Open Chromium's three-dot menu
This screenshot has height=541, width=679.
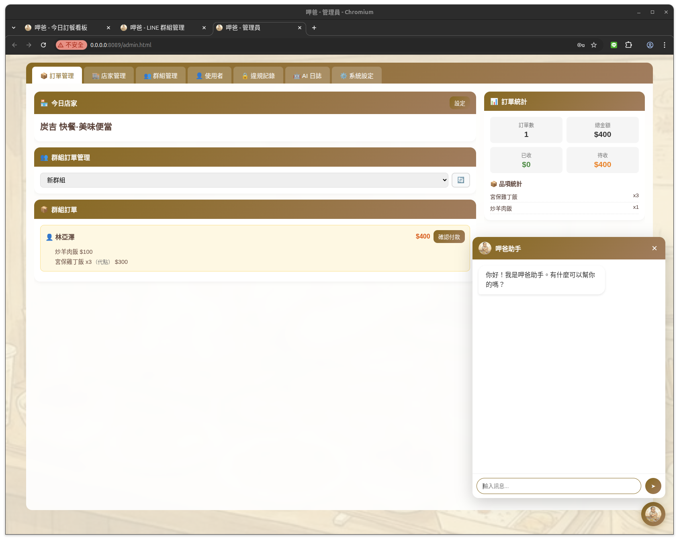tap(664, 45)
